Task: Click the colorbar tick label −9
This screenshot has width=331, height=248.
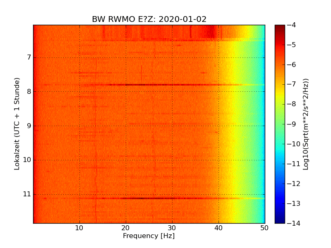Action: [x=292, y=124]
